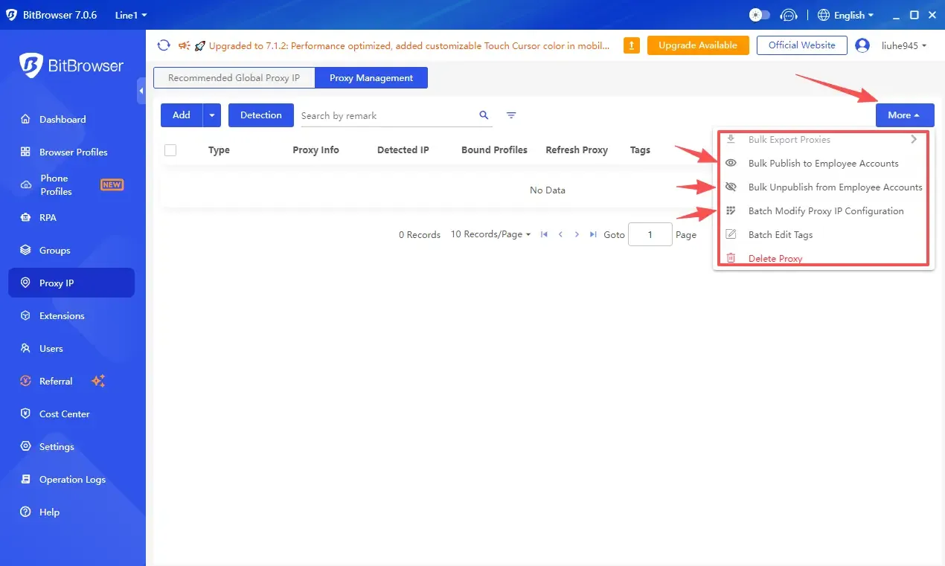The image size is (945, 566).
Task: Click the orange upload arrow icon
Action: tap(631, 45)
